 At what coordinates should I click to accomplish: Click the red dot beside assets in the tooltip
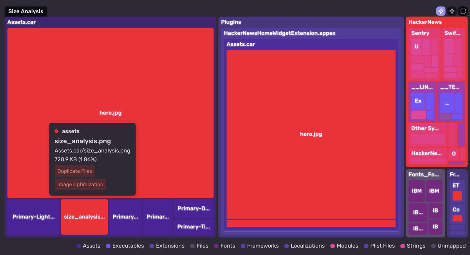click(56, 131)
